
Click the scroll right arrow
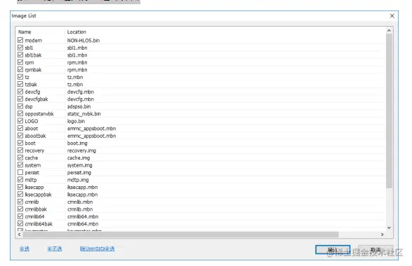383,234
